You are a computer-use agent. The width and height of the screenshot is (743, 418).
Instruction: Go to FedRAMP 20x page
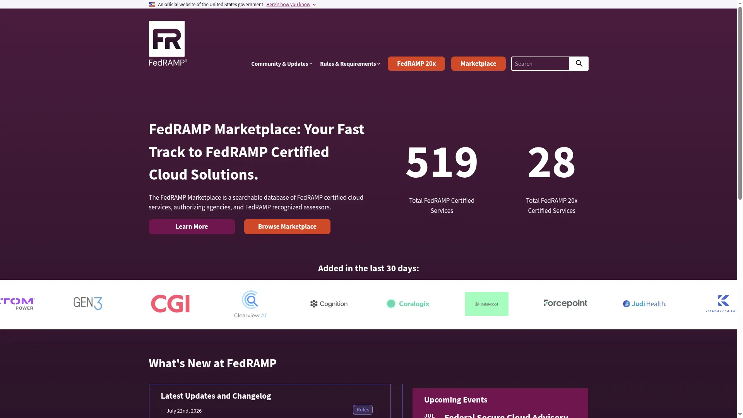pyautogui.click(x=416, y=64)
